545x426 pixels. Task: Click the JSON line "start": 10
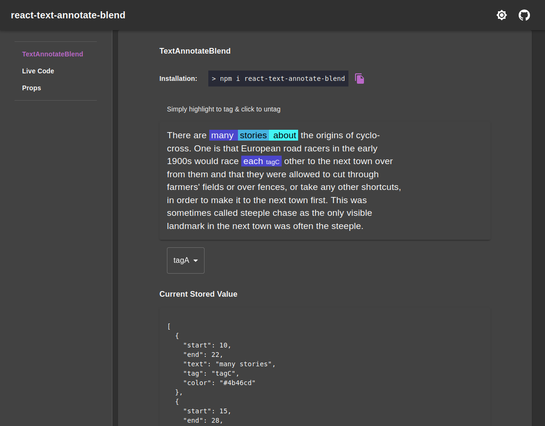click(x=207, y=346)
